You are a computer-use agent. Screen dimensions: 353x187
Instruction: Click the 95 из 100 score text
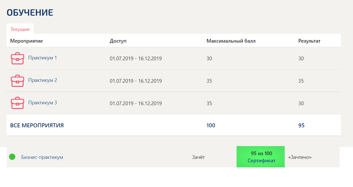[x=261, y=153]
